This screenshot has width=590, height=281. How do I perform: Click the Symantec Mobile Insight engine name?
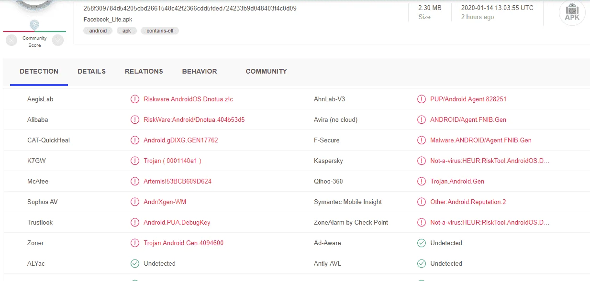348,202
